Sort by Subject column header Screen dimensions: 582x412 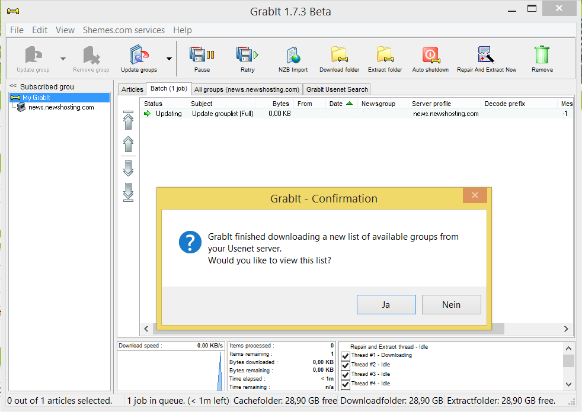click(x=221, y=104)
